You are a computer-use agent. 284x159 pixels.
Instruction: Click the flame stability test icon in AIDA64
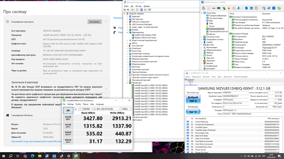pos(229,8)
